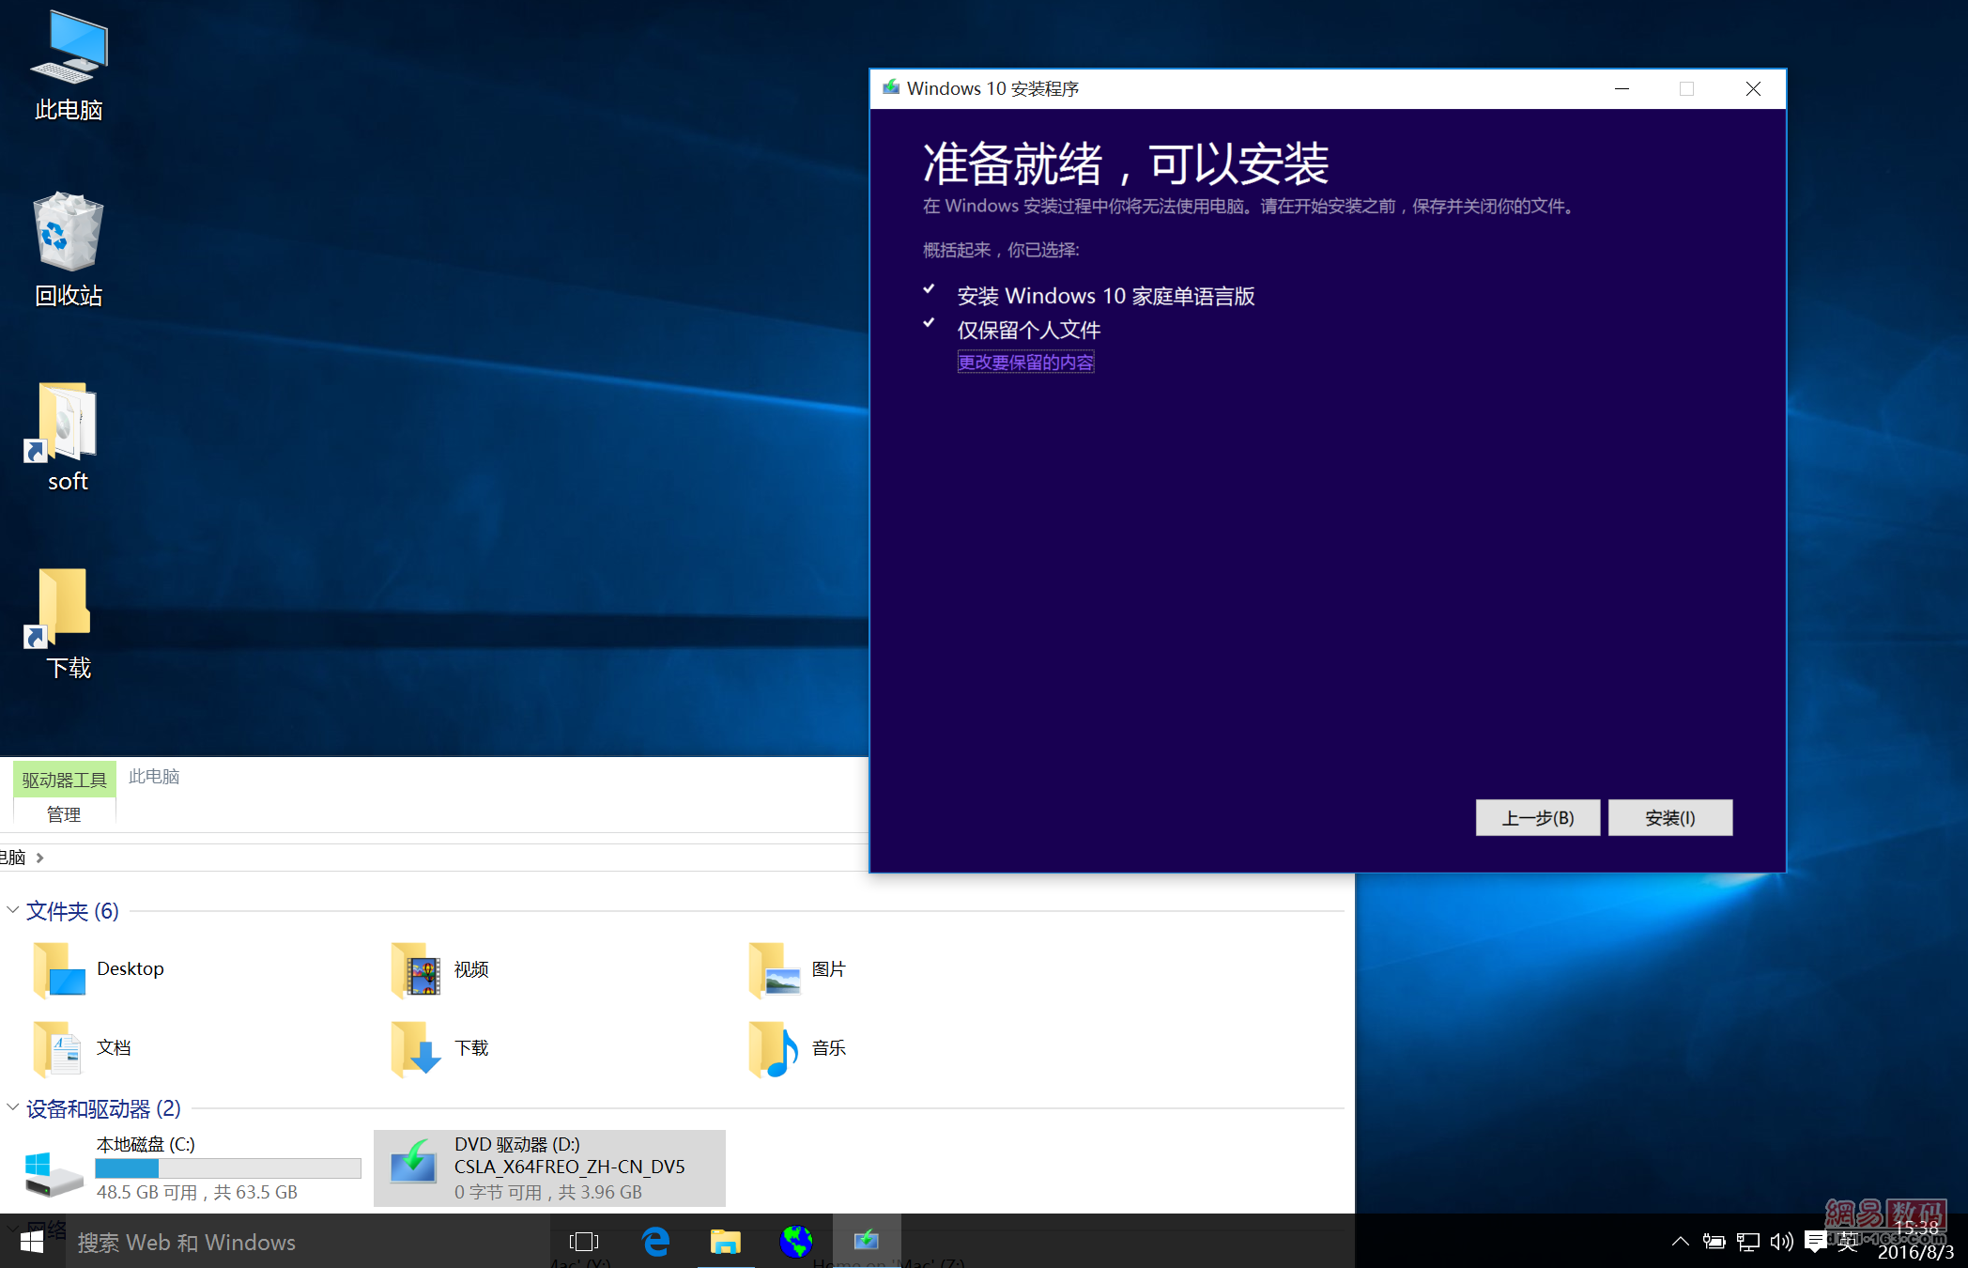Click 安装 Windows 10 家庭单语言版 summary line
The width and height of the screenshot is (1968, 1268).
coord(1105,296)
